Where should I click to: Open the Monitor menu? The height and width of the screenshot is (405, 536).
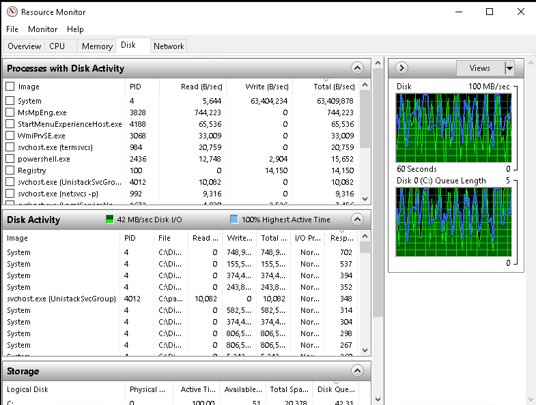tap(42, 29)
